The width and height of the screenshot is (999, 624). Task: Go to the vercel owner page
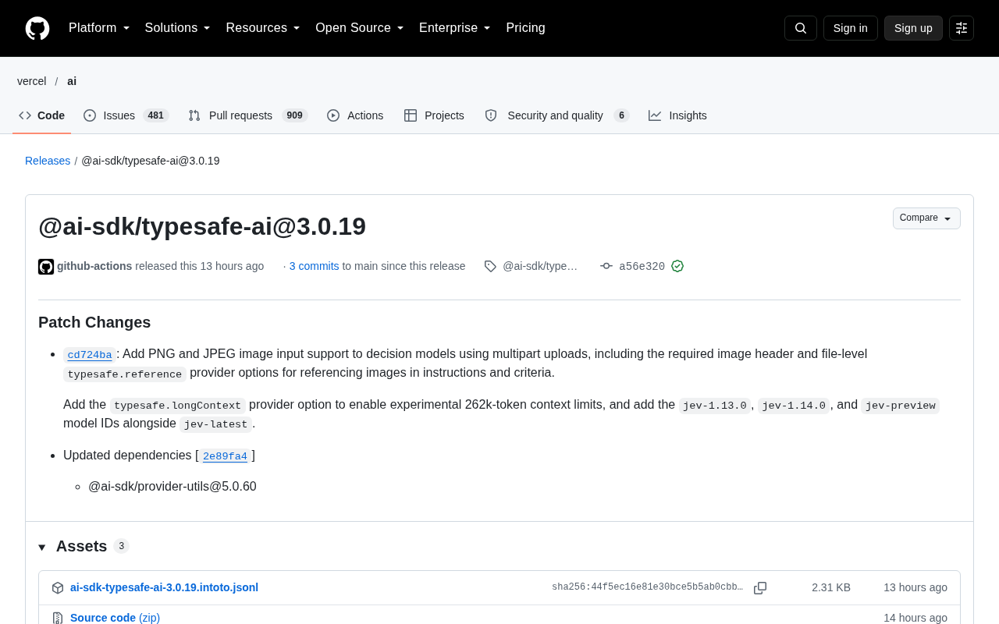tap(32, 81)
